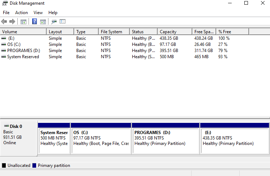
Task: Sort by the % Free column header
Action: pos(232,32)
